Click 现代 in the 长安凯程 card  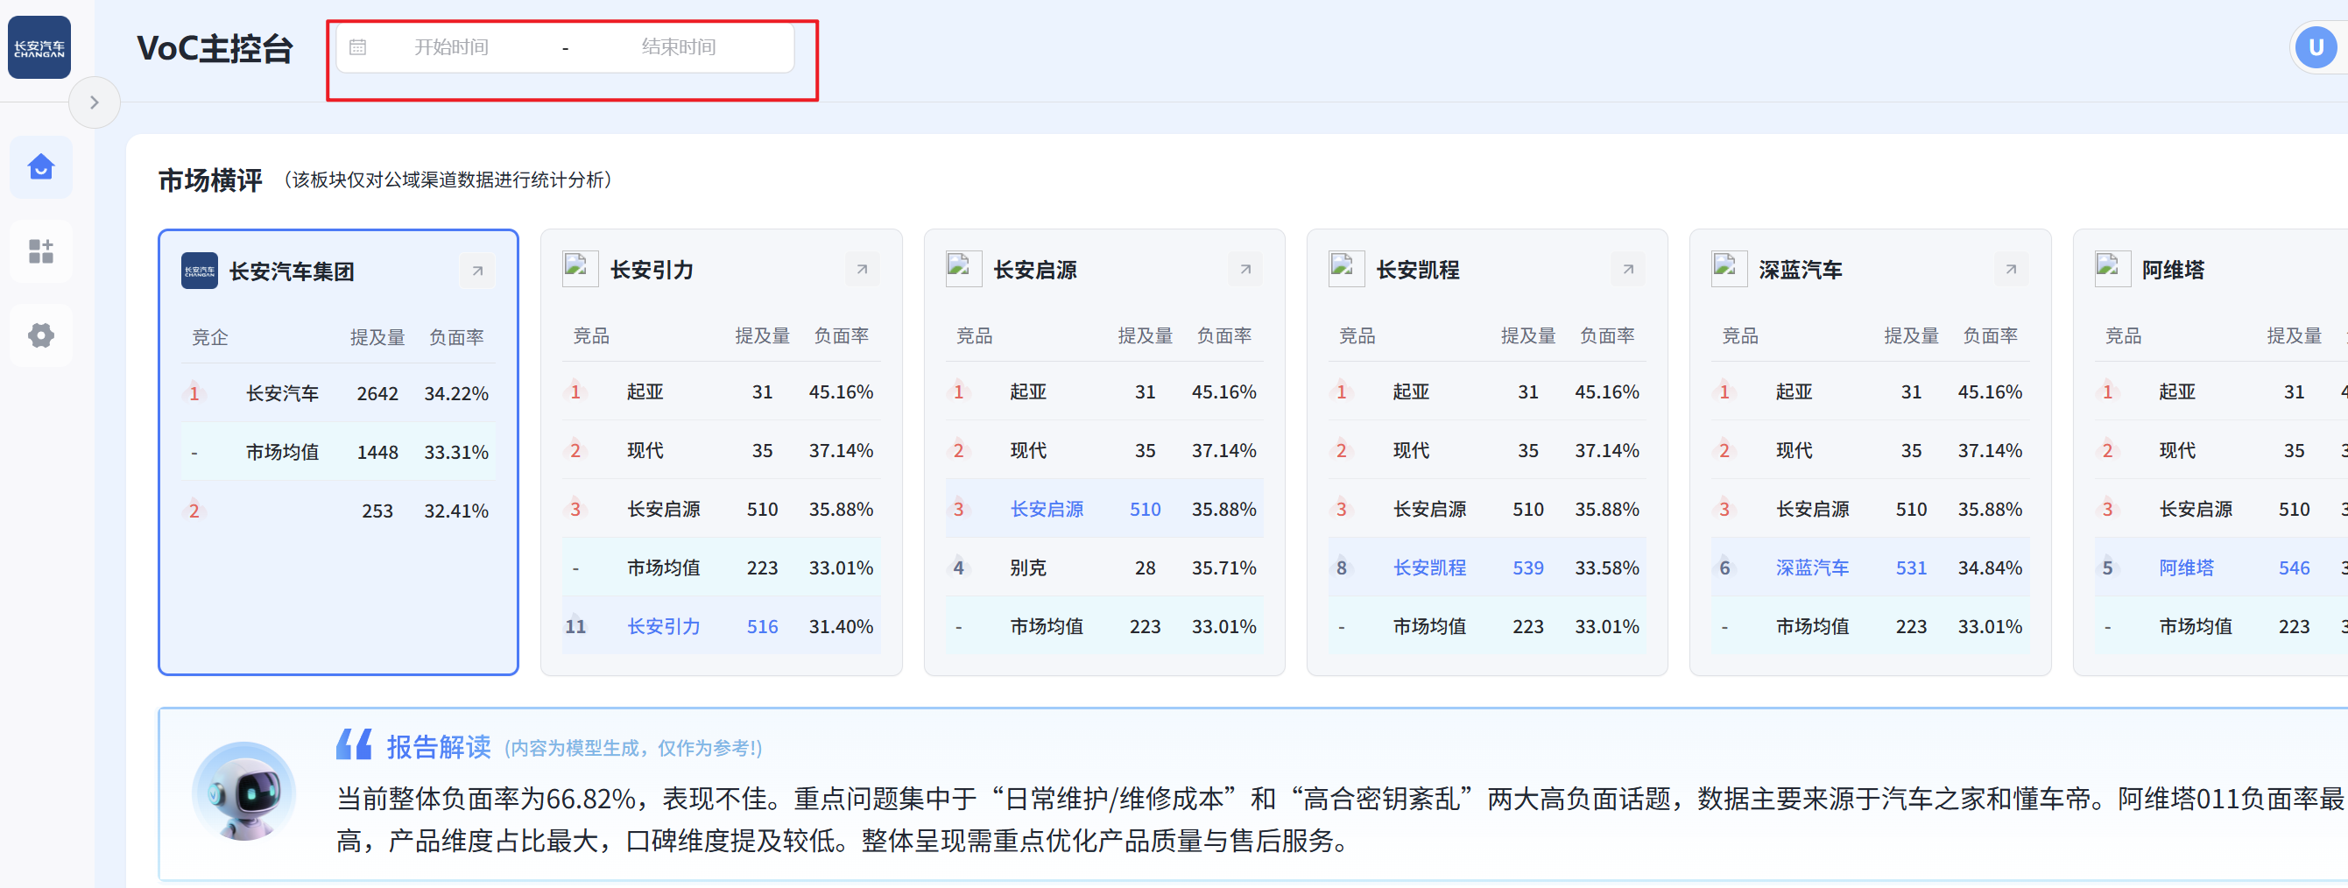click(1410, 450)
